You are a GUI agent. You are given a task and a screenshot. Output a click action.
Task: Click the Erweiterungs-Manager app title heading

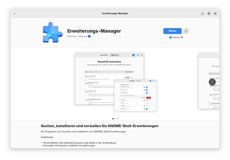(94, 31)
